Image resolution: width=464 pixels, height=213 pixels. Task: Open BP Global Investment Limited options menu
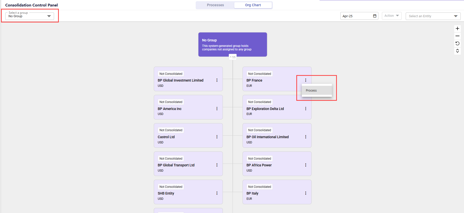(217, 80)
